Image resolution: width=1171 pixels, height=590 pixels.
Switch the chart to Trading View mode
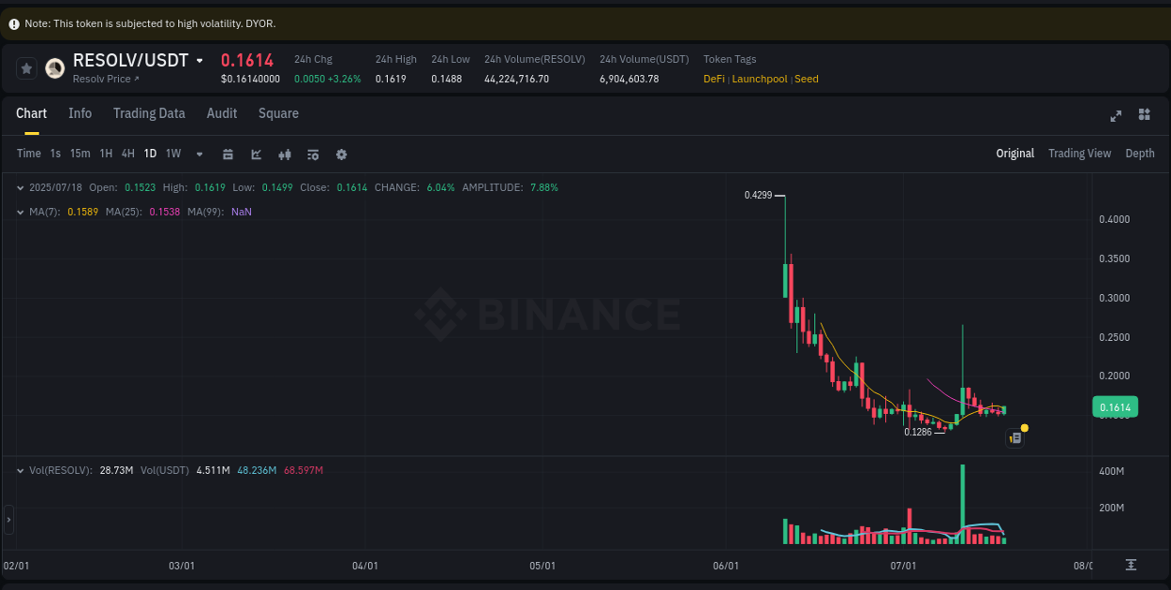pyautogui.click(x=1079, y=153)
